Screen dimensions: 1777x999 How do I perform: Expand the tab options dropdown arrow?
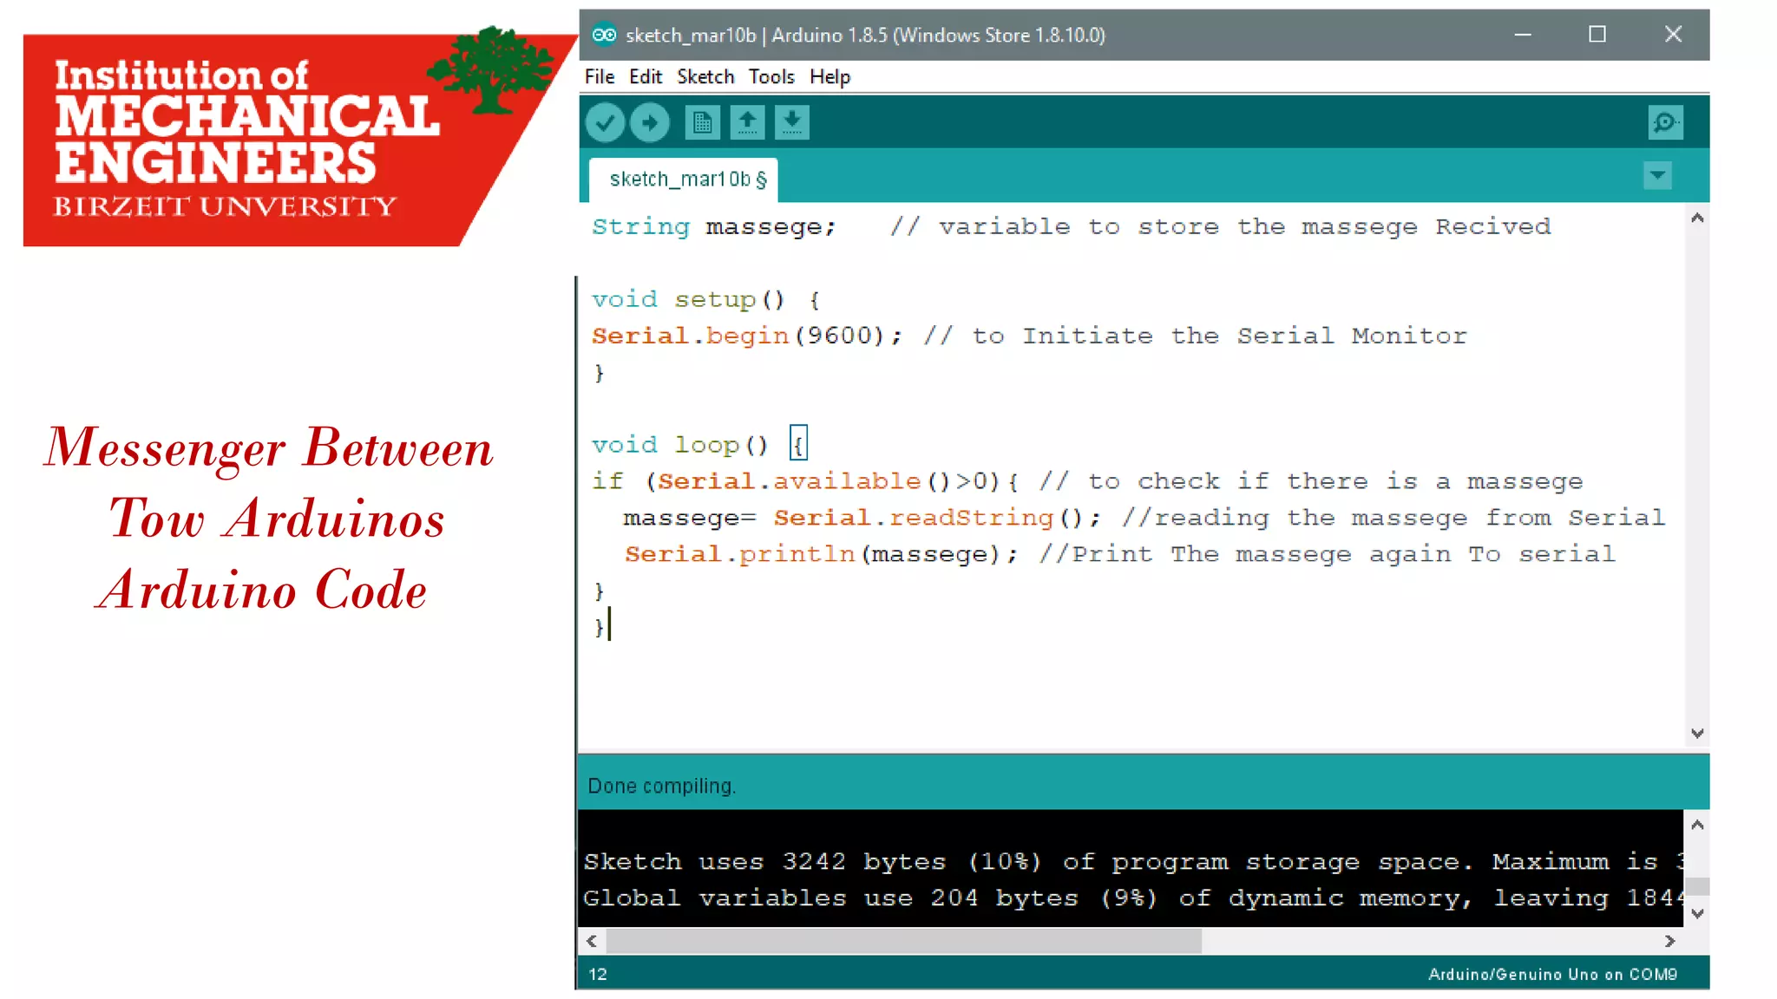[1657, 176]
